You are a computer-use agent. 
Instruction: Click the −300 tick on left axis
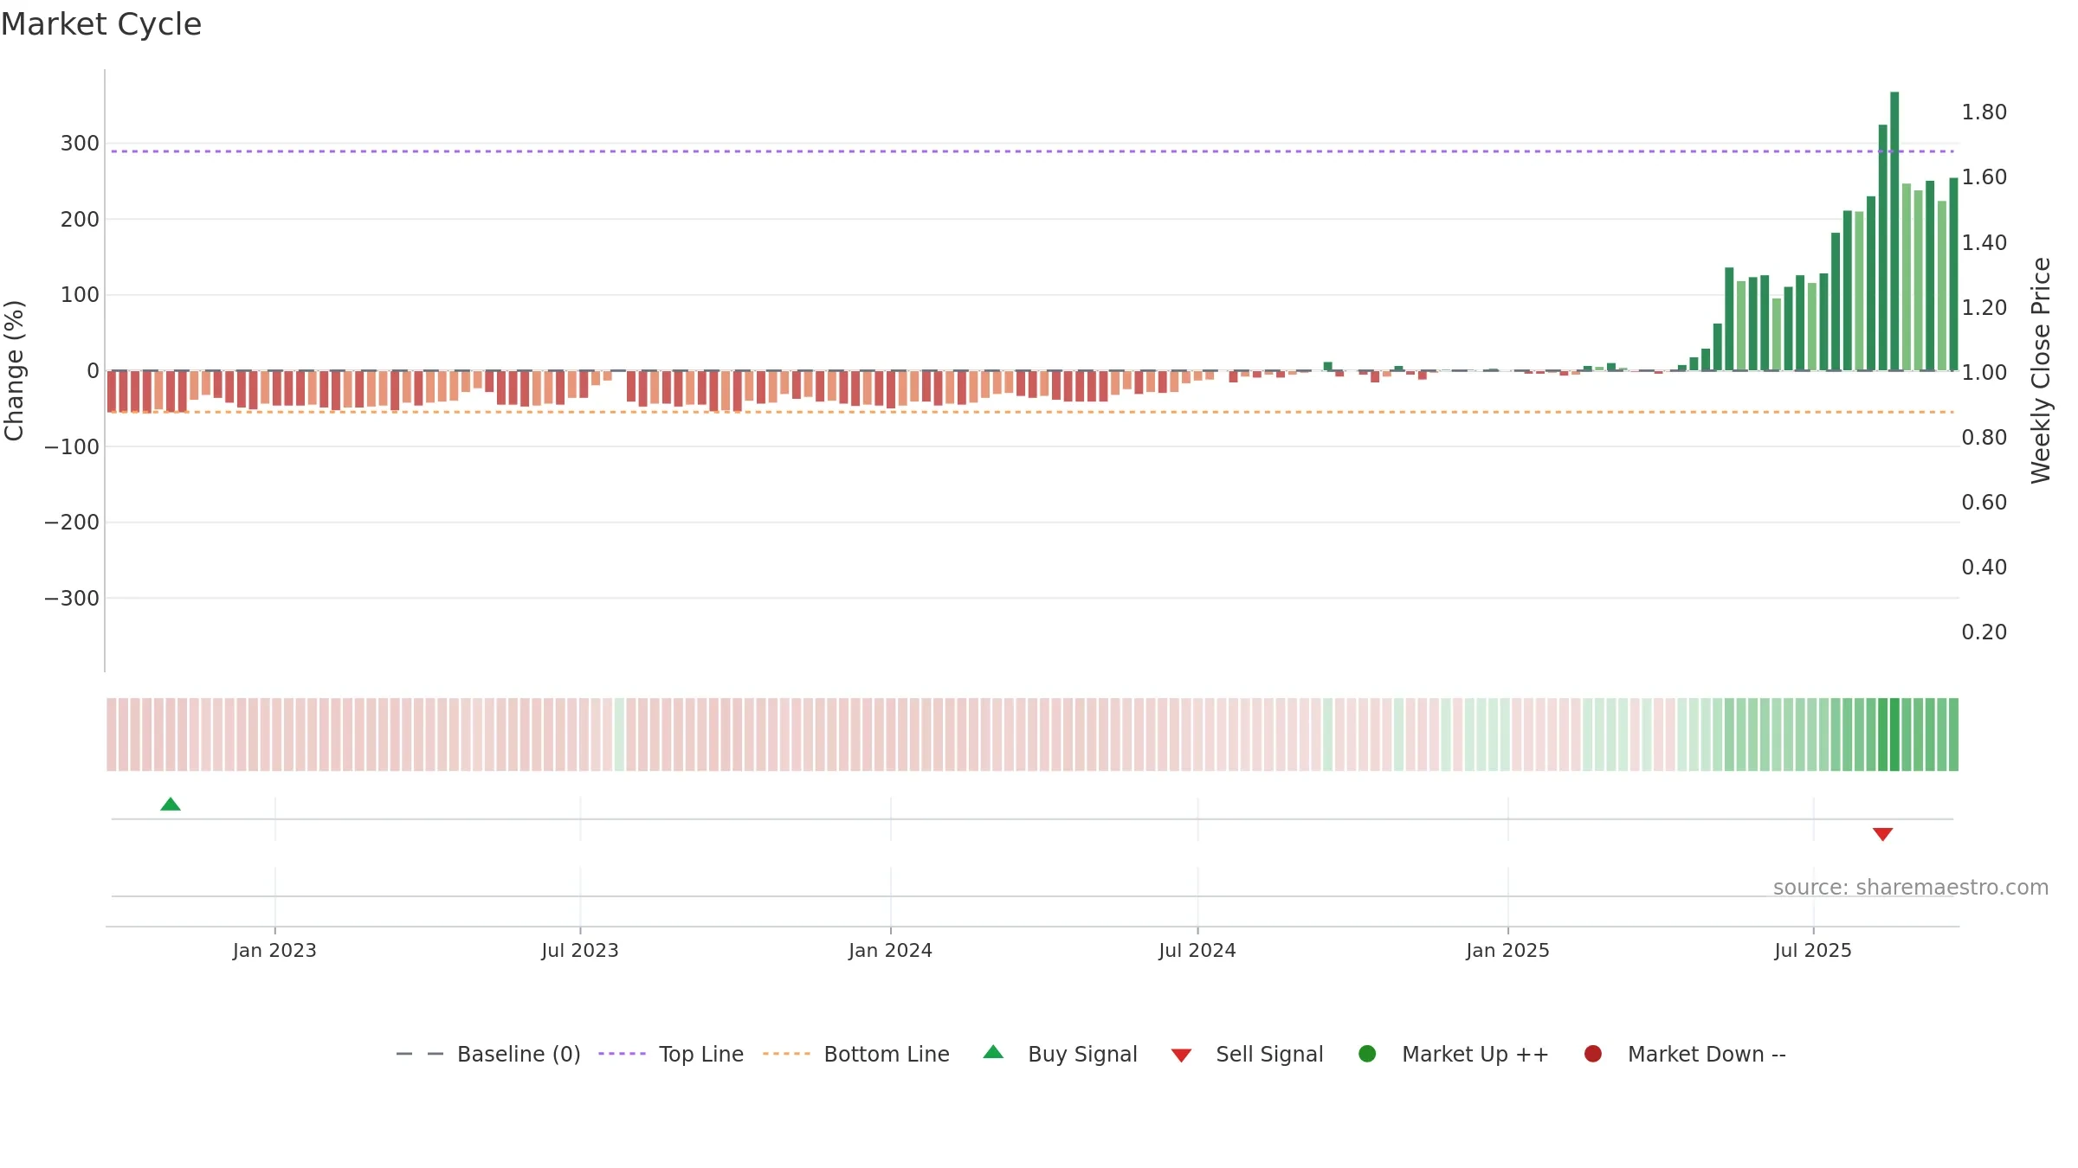[x=72, y=599]
